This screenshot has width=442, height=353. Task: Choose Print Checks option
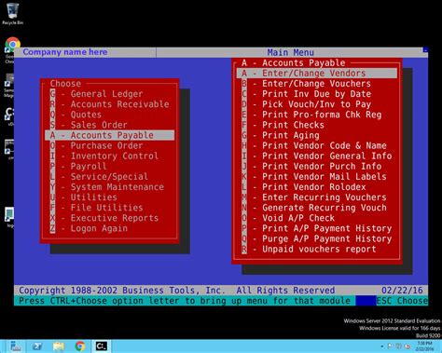pyautogui.click(x=317, y=125)
